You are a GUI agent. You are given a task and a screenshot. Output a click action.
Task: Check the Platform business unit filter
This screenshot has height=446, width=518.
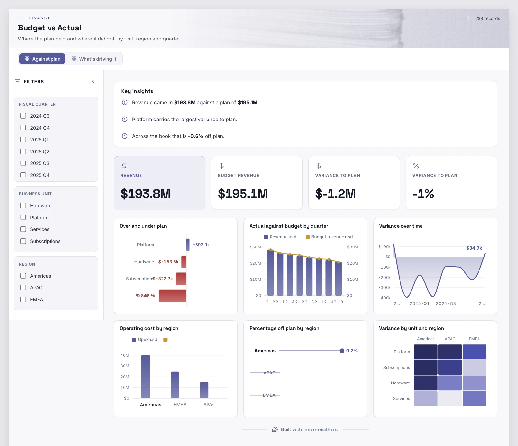23,217
